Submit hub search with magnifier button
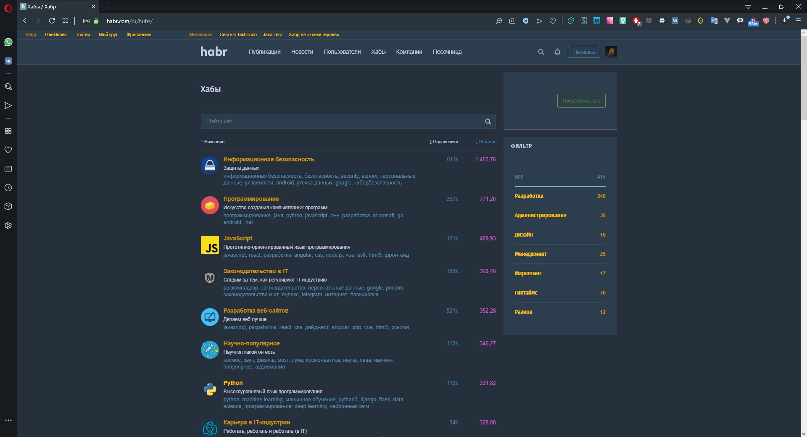 488,121
